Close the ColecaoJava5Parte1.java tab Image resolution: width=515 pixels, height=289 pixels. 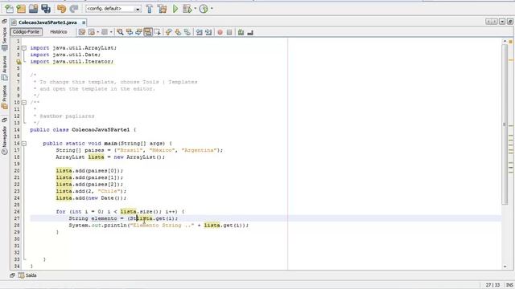point(84,22)
